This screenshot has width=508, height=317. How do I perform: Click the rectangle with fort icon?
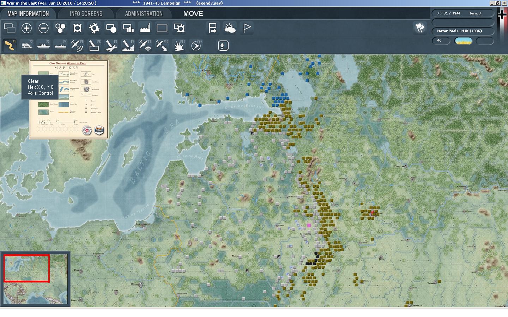click(x=179, y=28)
